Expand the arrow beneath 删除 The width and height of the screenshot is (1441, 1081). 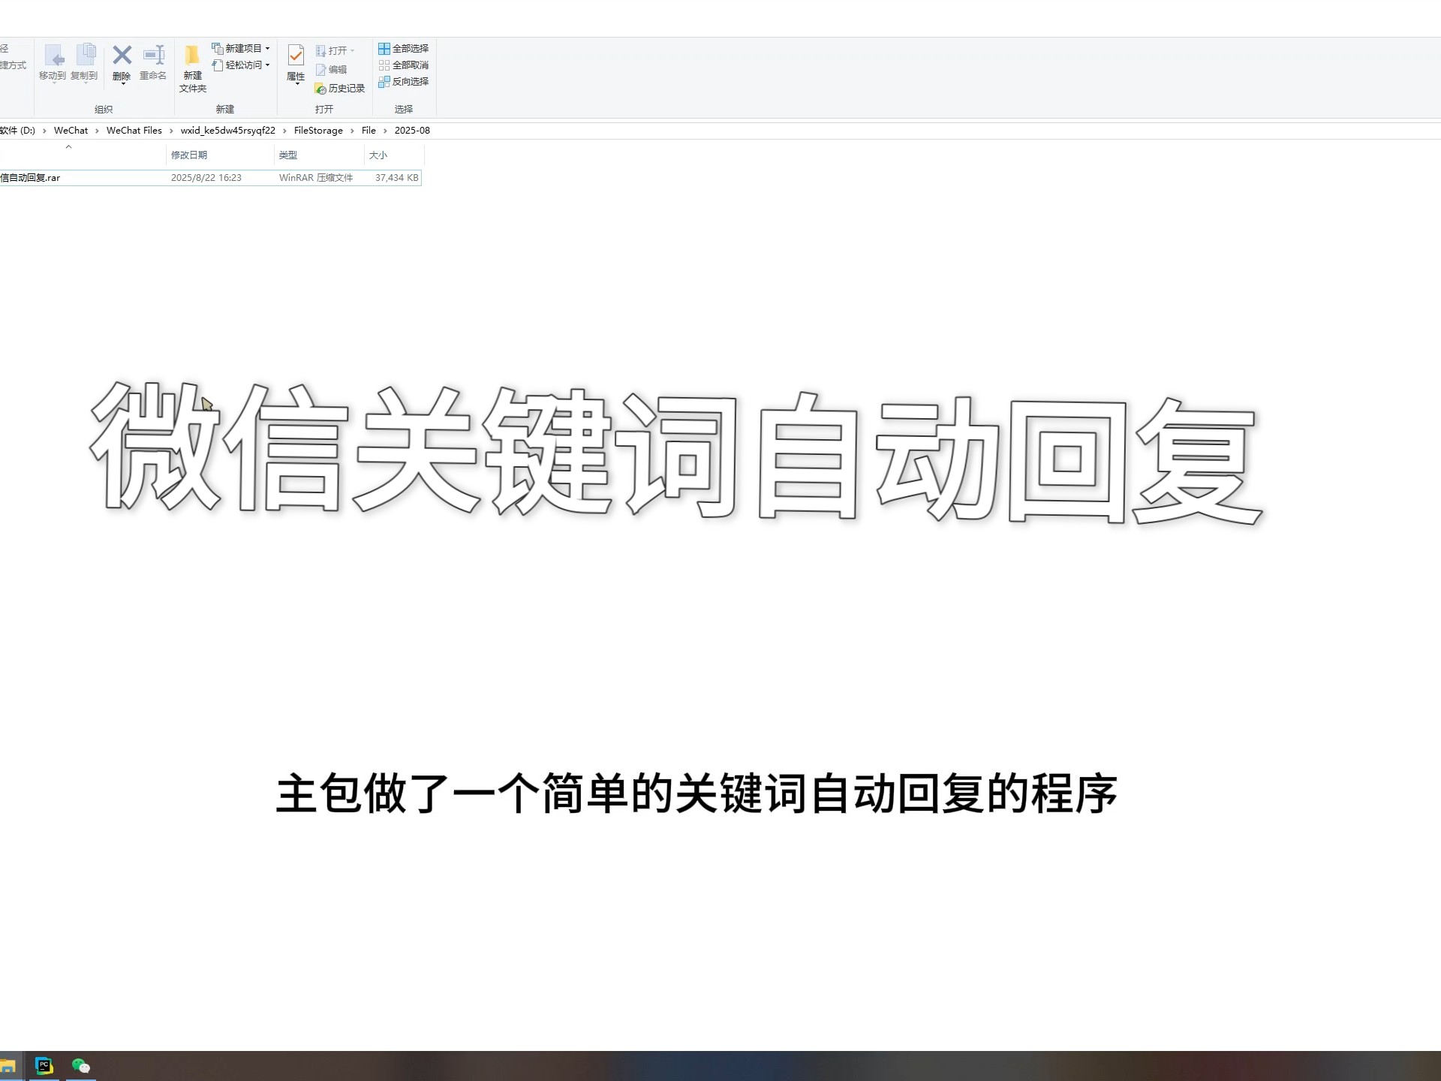click(123, 84)
